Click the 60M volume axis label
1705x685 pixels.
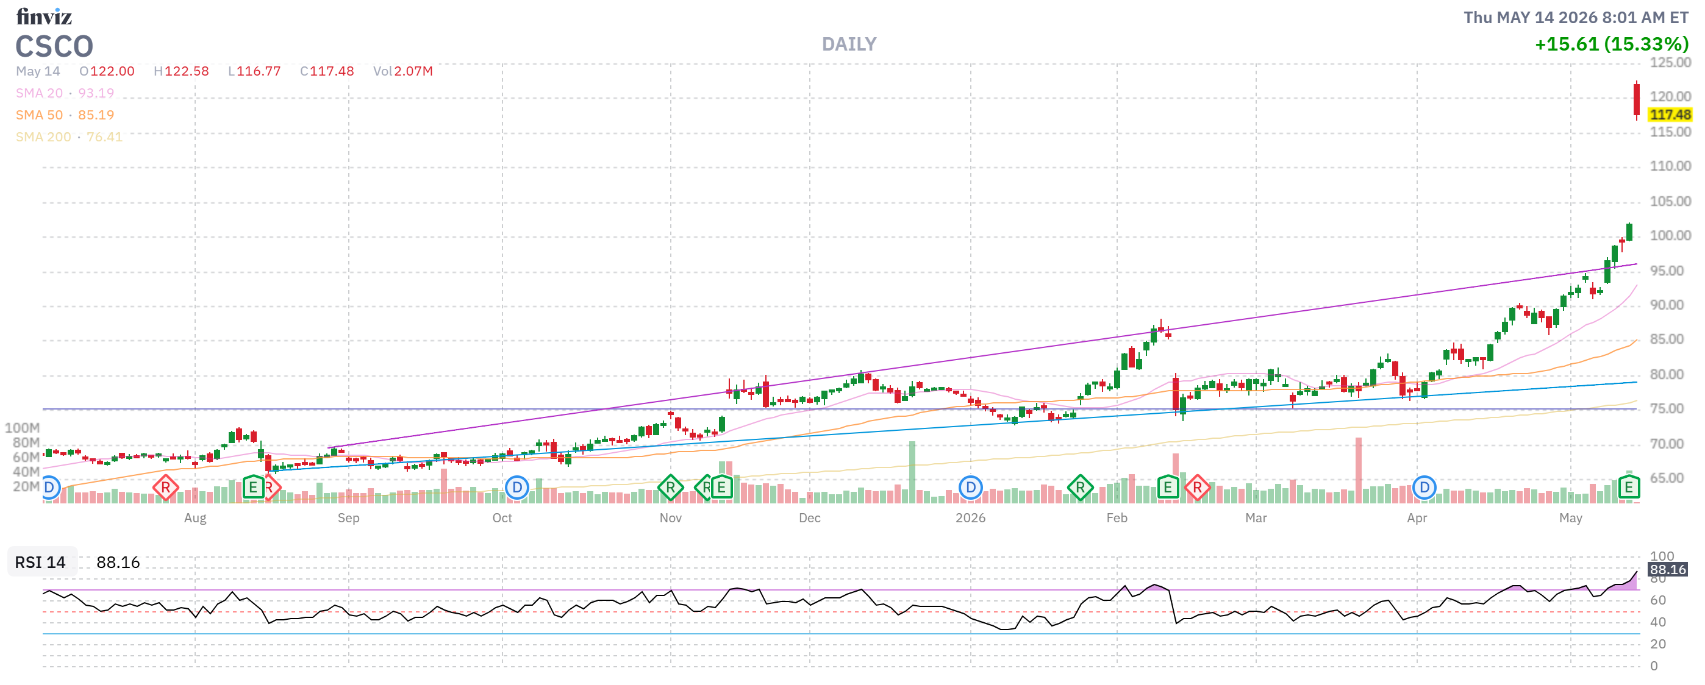coord(26,457)
